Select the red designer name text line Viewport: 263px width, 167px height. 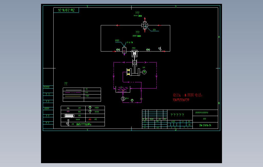coord(188,95)
